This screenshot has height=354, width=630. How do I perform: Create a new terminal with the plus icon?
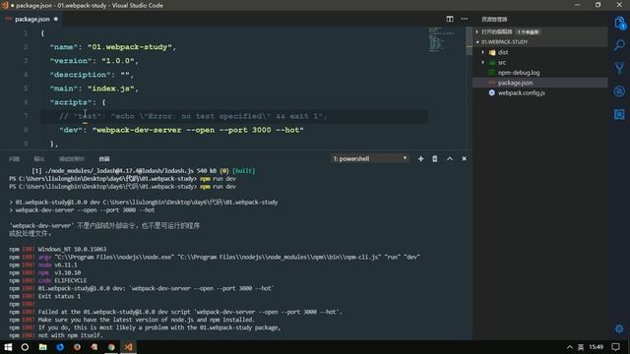point(420,159)
